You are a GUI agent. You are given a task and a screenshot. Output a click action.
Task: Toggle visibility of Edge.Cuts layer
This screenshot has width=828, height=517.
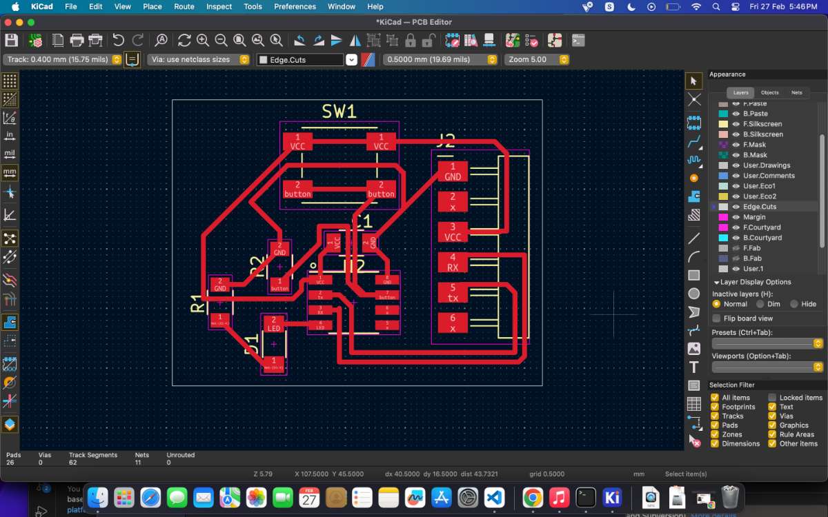736,207
